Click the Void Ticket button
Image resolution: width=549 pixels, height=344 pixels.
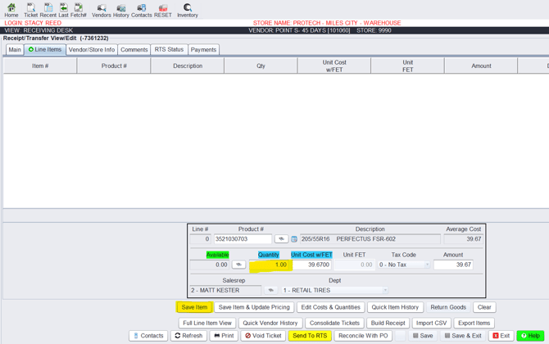(x=263, y=336)
